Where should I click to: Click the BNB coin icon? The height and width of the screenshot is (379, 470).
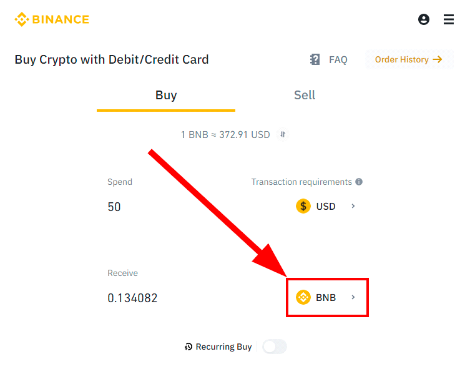(x=303, y=297)
